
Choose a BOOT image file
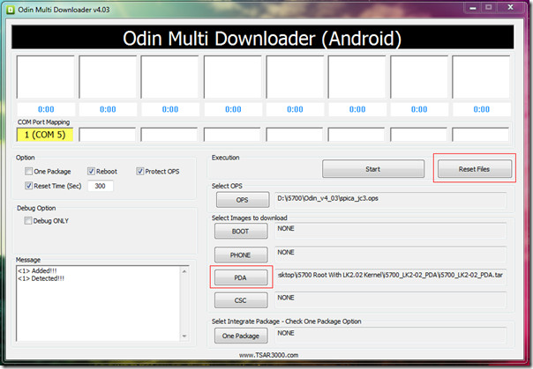click(x=241, y=232)
